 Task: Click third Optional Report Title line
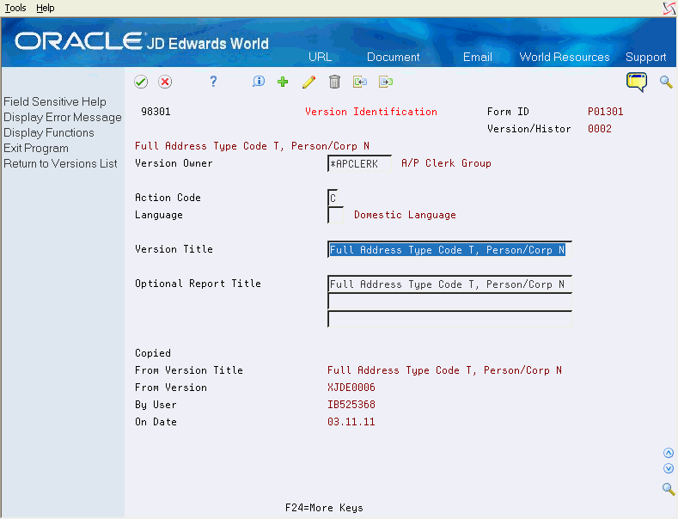(x=449, y=319)
